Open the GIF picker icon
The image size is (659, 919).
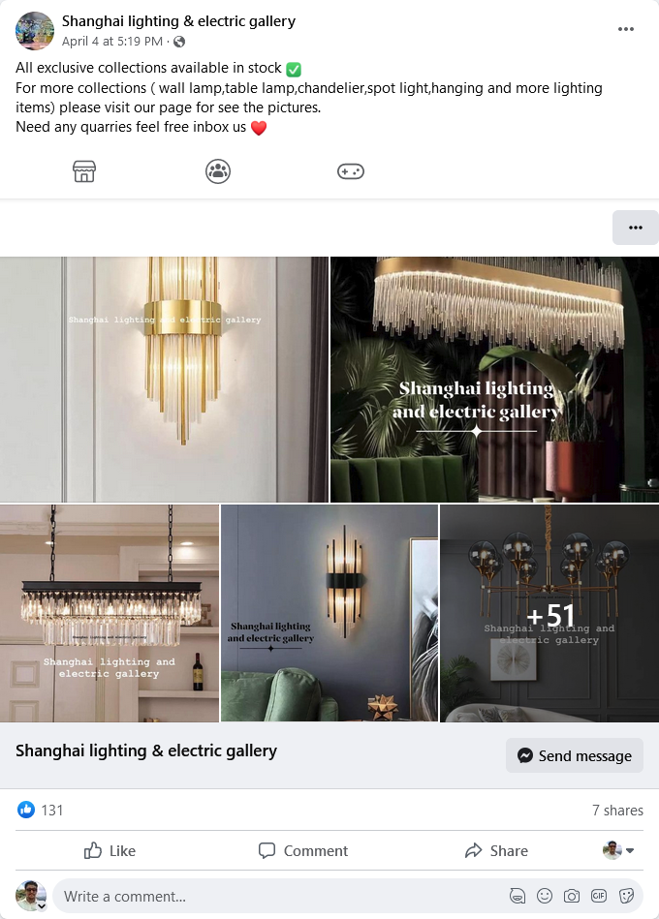coord(599,896)
